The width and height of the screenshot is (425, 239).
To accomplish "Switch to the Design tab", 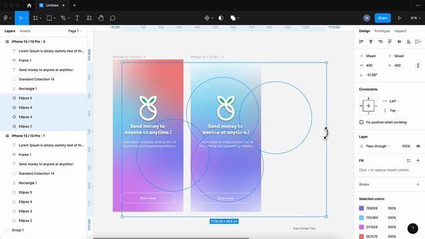I will [x=365, y=31].
